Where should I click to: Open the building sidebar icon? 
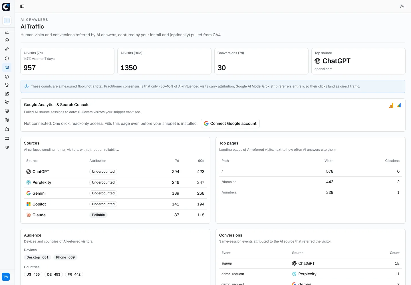pyautogui.click(x=7, y=129)
